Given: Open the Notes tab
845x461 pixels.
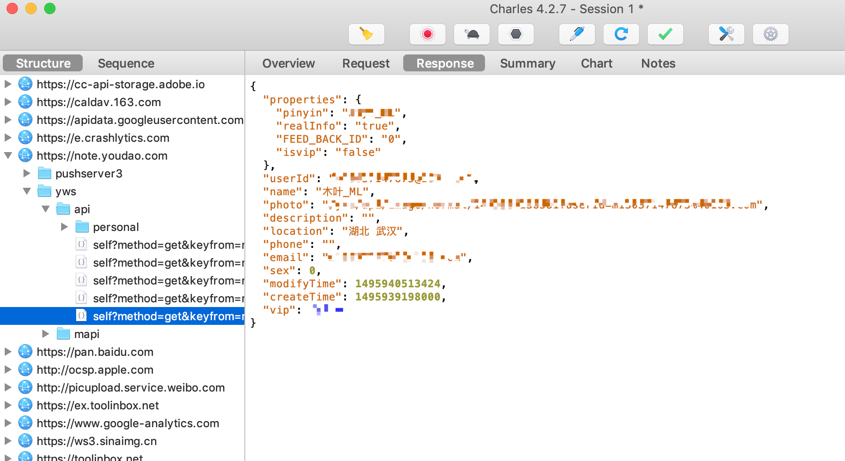Looking at the screenshot, I should (x=658, y=63).
